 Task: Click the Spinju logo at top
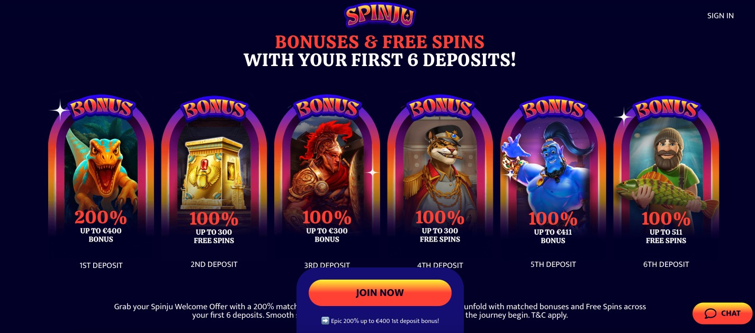tap(380, 16)
